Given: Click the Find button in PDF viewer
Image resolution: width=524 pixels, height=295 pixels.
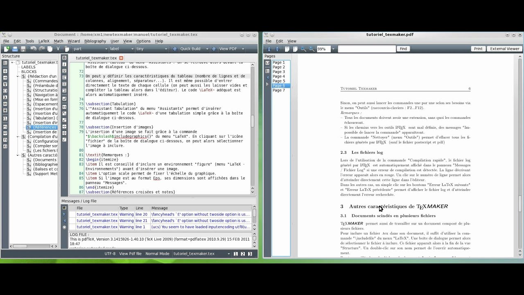Looking at the screenshot, I should pos(403,49).
